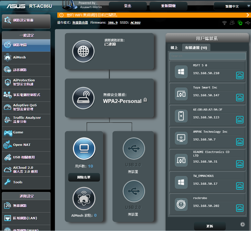Switch to the 線上 tab
Image resolution: width=251 pixels, height=231 pixels.
[x=174, y=48]
